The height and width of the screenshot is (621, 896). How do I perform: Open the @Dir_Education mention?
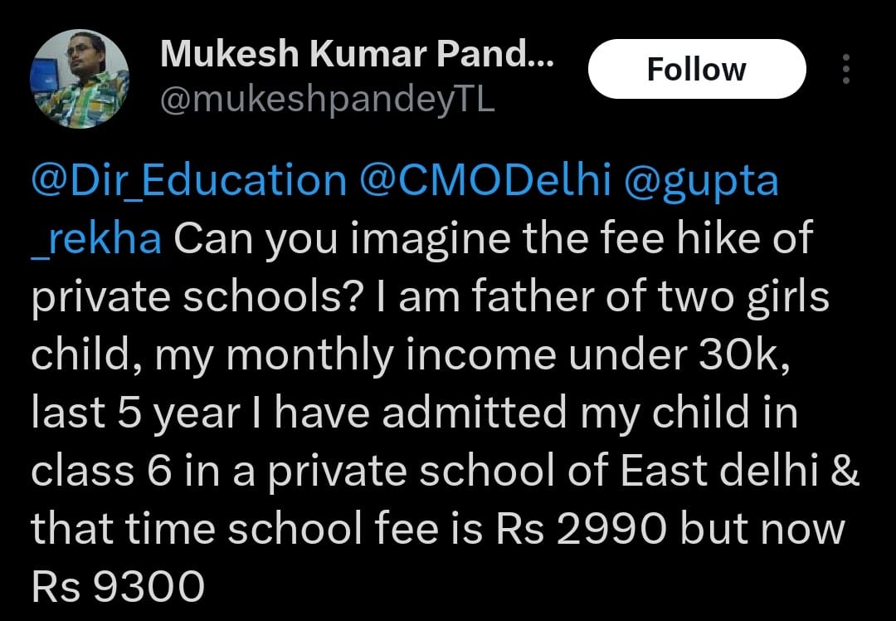tap(188, 180)
